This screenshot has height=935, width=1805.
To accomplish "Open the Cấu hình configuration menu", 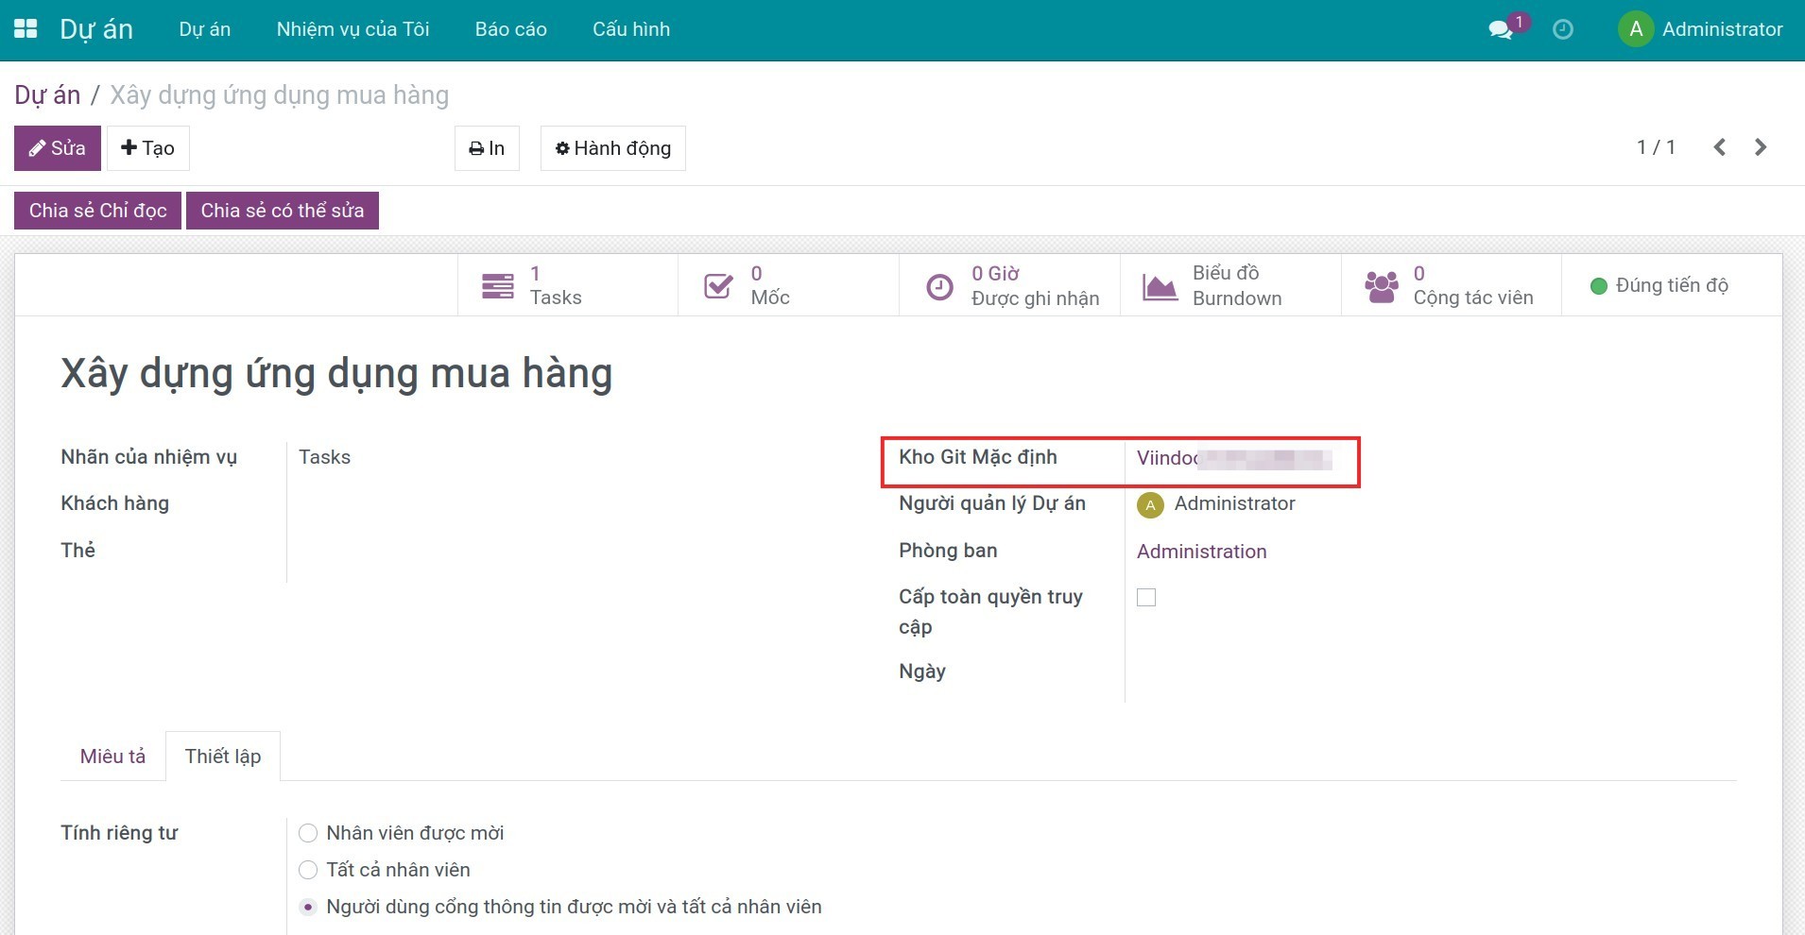I will 630,29.
